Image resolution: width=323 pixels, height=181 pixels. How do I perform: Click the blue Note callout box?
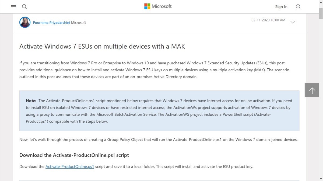[159, 110]
